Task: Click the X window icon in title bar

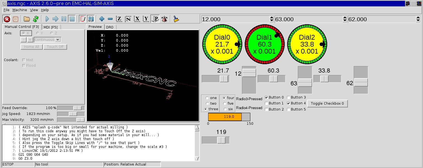Action: point(4,3)
